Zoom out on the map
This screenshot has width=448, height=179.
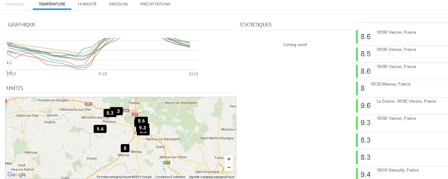coord(229,168)
